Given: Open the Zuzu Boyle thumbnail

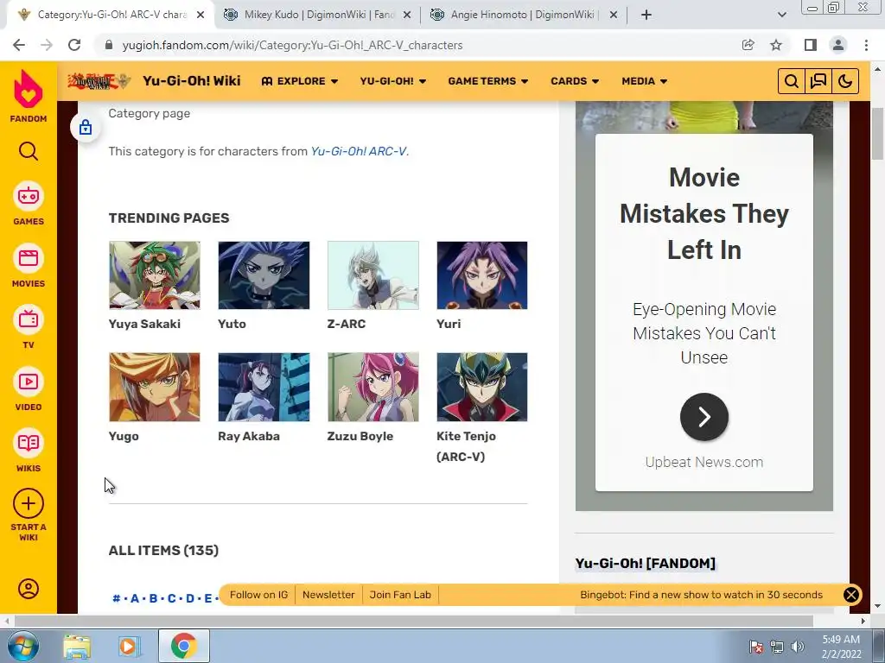Looking at the screenshot, I should [x=373, y=388].
